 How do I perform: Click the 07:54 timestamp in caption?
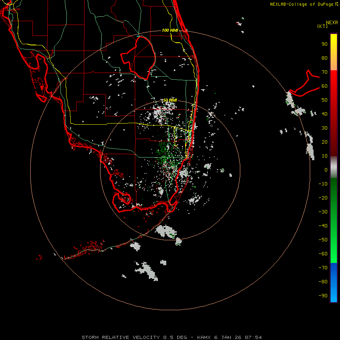[x=253, y=337]
